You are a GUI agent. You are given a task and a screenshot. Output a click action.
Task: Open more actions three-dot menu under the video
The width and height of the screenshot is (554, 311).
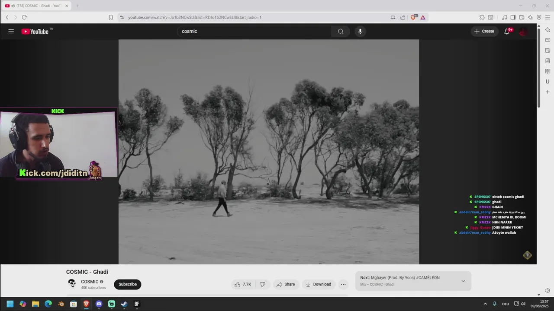[x=343, y=284]
